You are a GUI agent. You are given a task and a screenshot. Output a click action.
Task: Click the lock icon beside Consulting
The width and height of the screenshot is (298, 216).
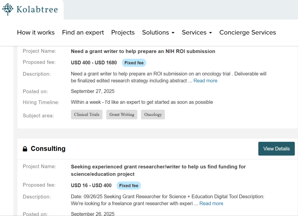pyautogui.click(x=25, y=149)
